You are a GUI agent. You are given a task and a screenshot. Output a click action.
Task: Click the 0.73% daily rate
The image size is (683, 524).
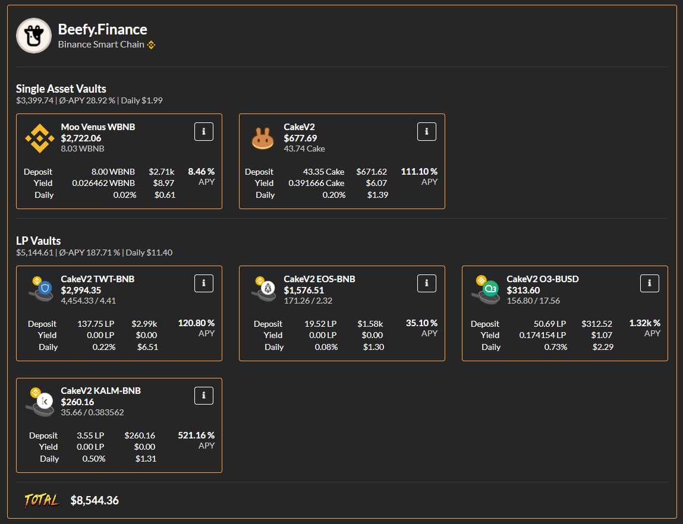(556, 347)
